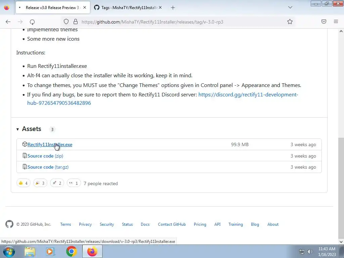Download Source code (zip)

(45, 156)
